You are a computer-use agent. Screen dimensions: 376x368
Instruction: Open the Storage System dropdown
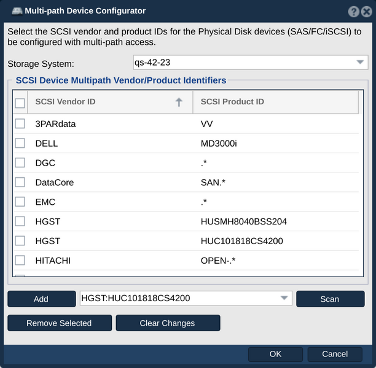(x=251, y=63)
